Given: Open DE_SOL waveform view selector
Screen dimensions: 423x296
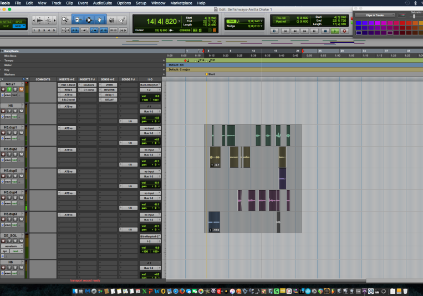Looking at the screenshot, I should point(12,246).
